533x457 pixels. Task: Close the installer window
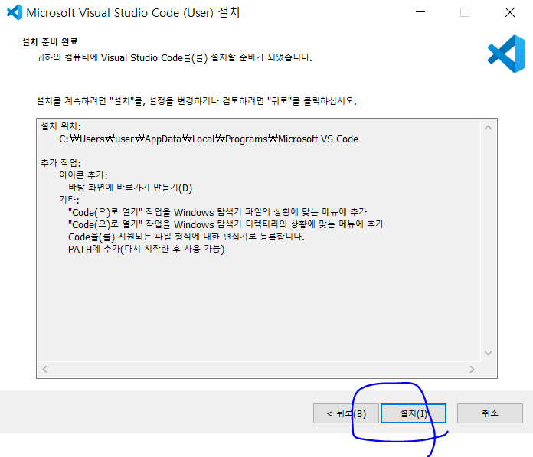click(x=510, y=12)
